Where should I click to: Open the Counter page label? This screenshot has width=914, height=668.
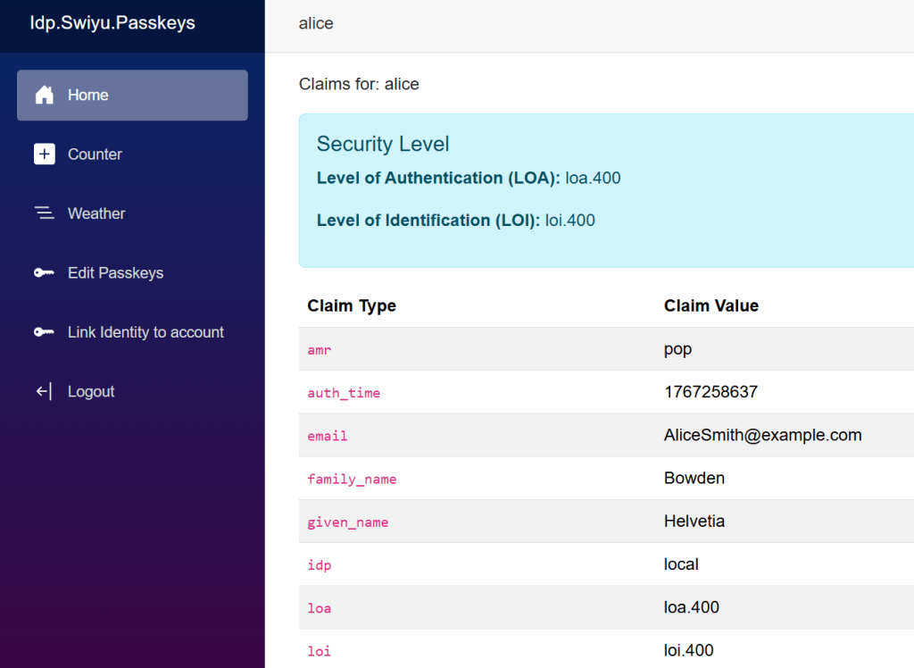click(x=95, y=154)
